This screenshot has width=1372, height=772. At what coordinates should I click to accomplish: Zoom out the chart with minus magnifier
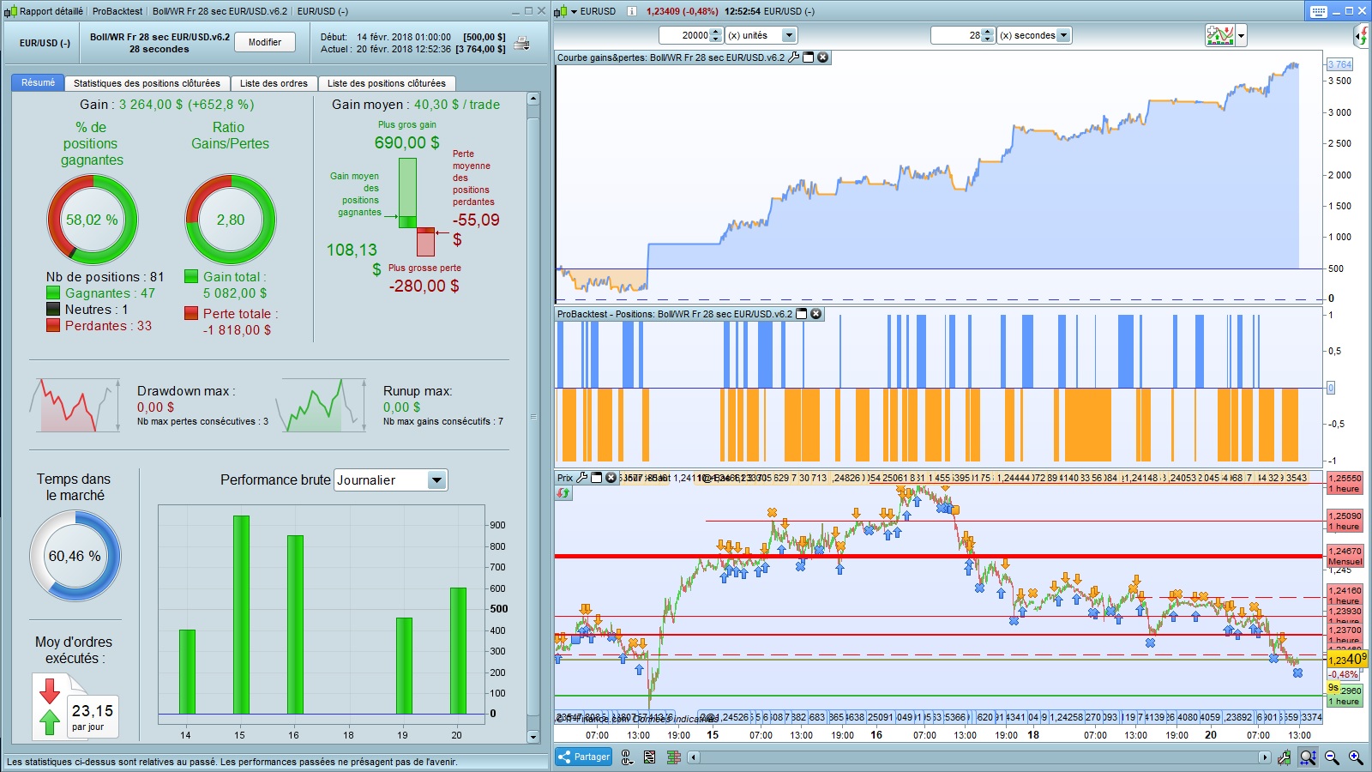[x=1332, y=757]
